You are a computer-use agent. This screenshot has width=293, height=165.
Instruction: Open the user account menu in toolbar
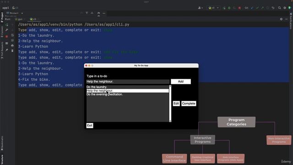click(x=200, y=8)
